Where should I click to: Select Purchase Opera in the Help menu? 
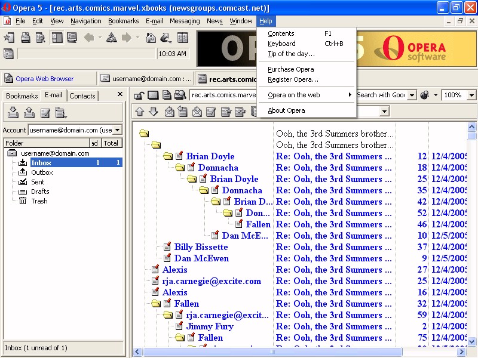click(307, 69)
